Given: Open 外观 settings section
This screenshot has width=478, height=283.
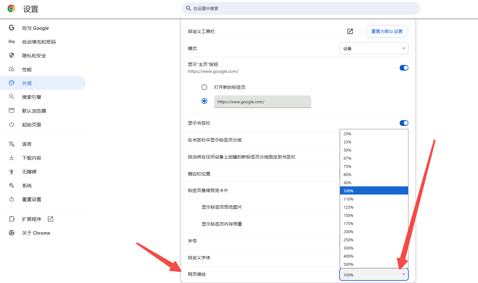Looking at the screenshot, I should point(43,83).
